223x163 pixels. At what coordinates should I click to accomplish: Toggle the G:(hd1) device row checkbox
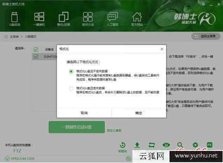(x=36, y=56)
